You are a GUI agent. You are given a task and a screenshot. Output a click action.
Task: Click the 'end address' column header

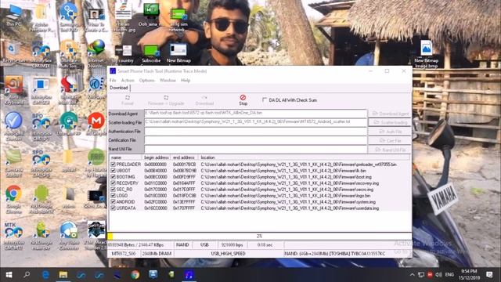pyautogui.click(x=184, y=157)
